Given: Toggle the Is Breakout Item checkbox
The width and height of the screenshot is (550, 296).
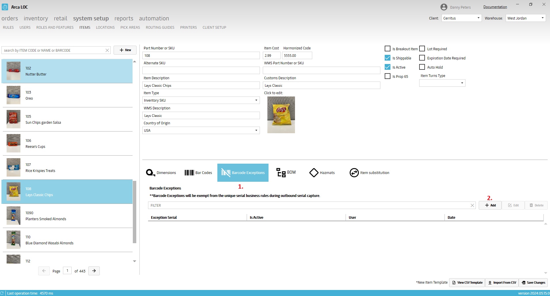Looking at the screenshot, I should [388, 49].
